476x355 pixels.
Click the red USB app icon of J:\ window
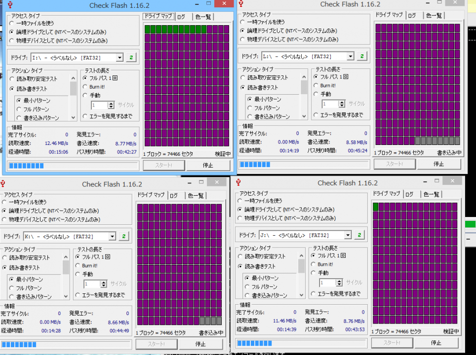(x=238, y=182)
